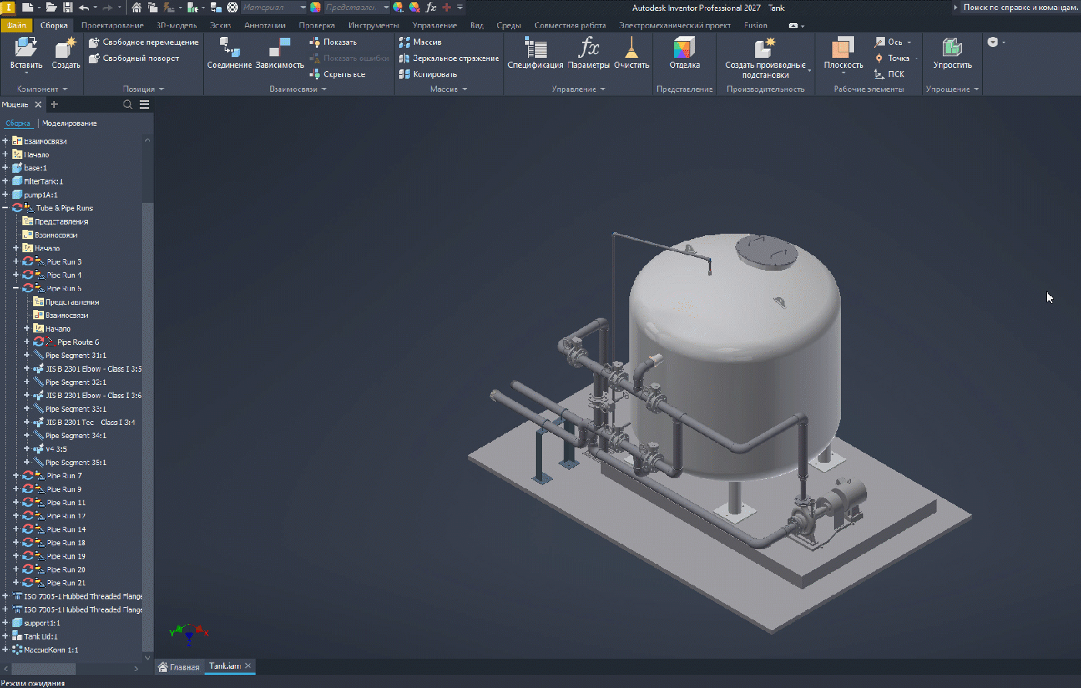
Task: Click the Home view icon in quick access toolbar
Action: pyautogui.click(x=137, y=7)
